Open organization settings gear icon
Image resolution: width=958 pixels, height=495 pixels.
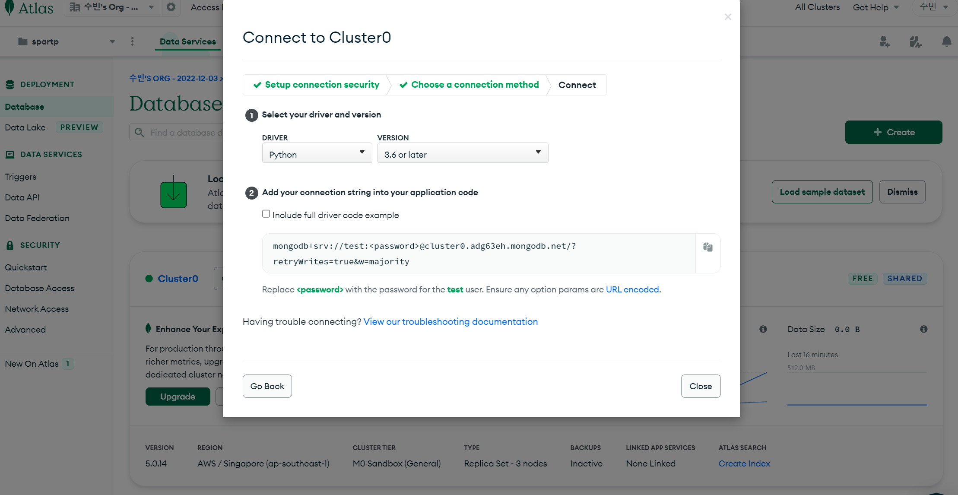(171, 7)
